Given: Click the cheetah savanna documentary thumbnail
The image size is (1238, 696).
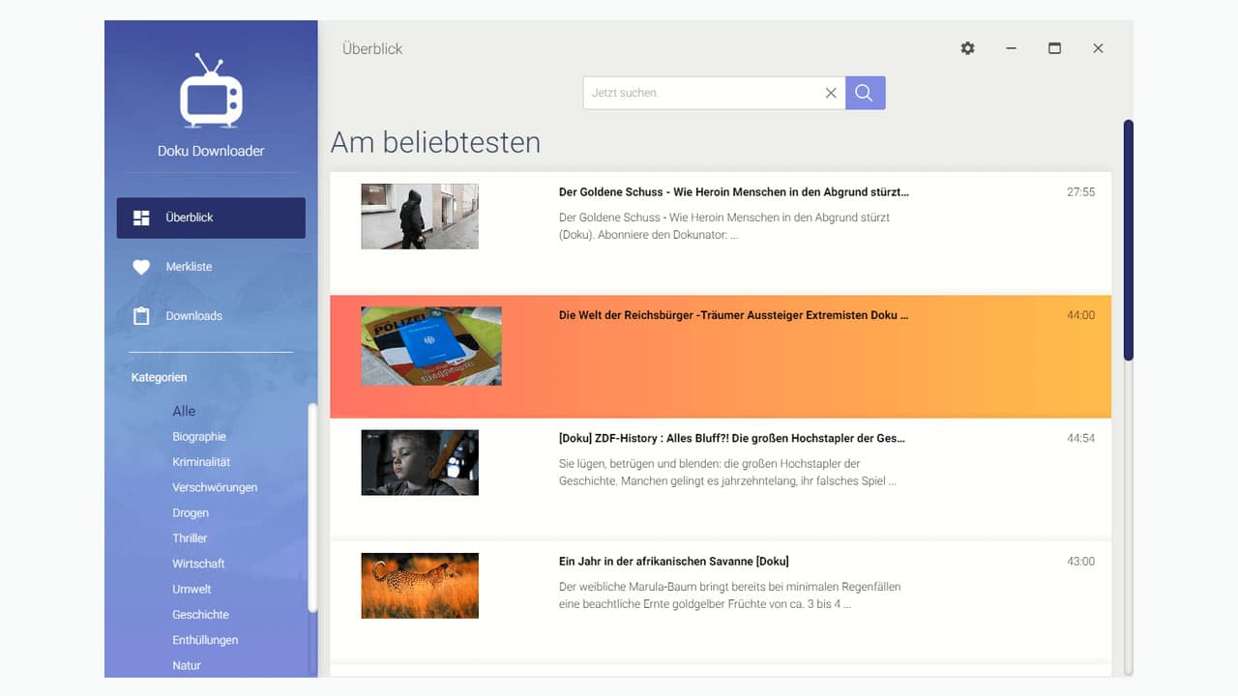Looking at the screenshot, I should (419, 585).
